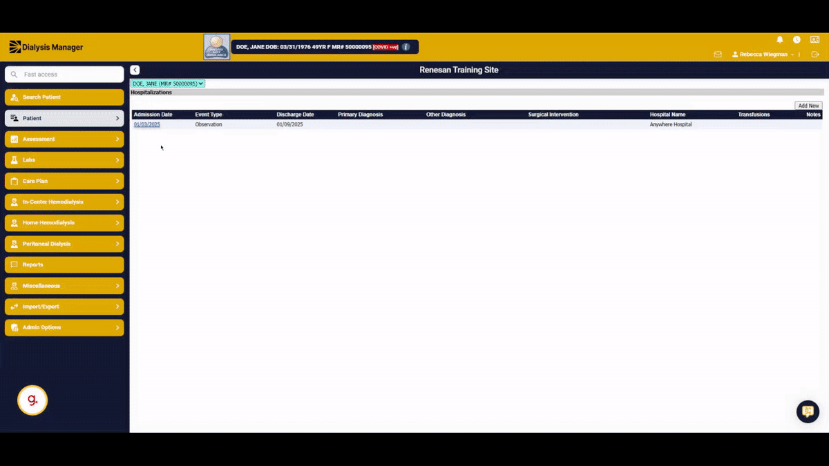Image resolution: width=829 pixels, height=466 pixels.
Task: Click the Import/Export arrows icon
Action: (x=15, y=307)
